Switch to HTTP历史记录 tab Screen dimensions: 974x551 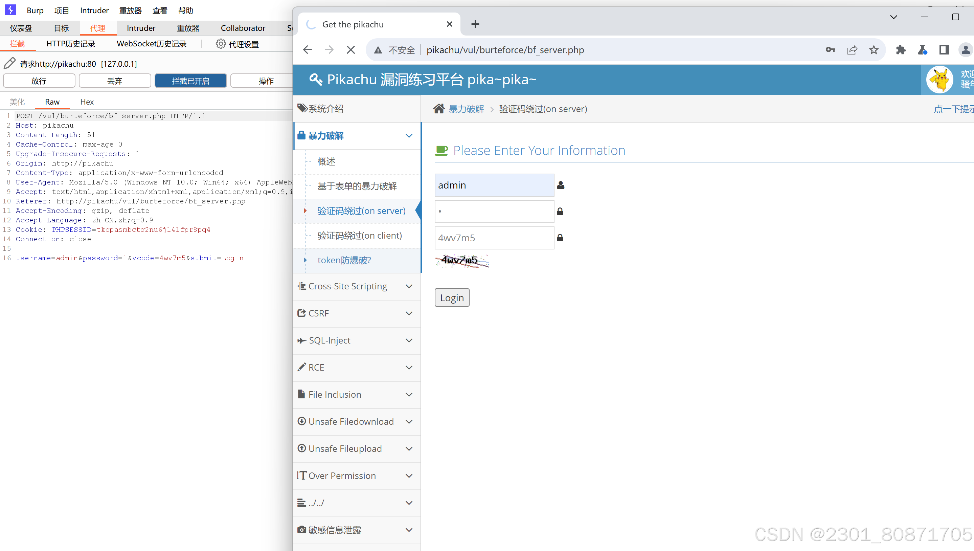pyautogui.click(x=71, y=44)
